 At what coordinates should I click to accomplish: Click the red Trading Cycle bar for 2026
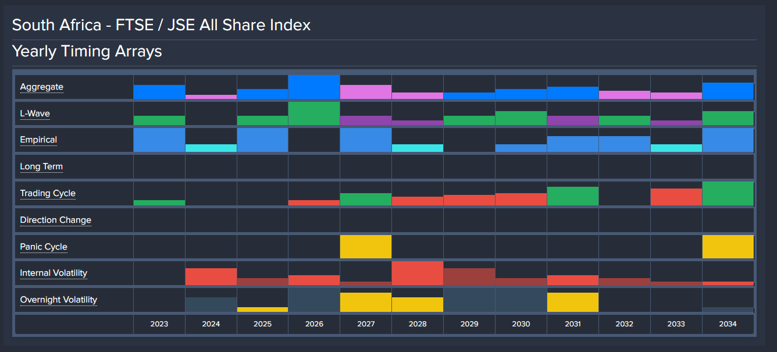coord(314,203)
